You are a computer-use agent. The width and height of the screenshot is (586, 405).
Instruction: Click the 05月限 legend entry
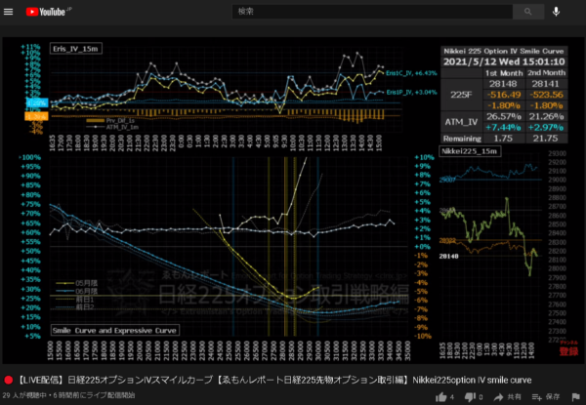[76, 283]
